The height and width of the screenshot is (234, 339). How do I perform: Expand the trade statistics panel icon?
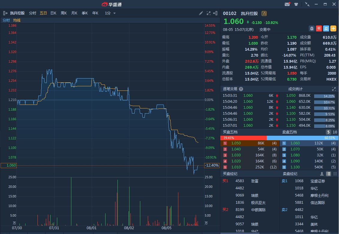(x=334, y=89)
